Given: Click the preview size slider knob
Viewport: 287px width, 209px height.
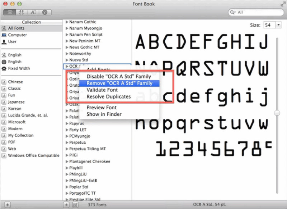Looking at the screenshot, I should tap(277, 113).
